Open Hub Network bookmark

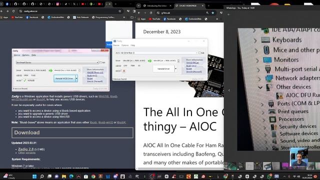click(81, 17)
